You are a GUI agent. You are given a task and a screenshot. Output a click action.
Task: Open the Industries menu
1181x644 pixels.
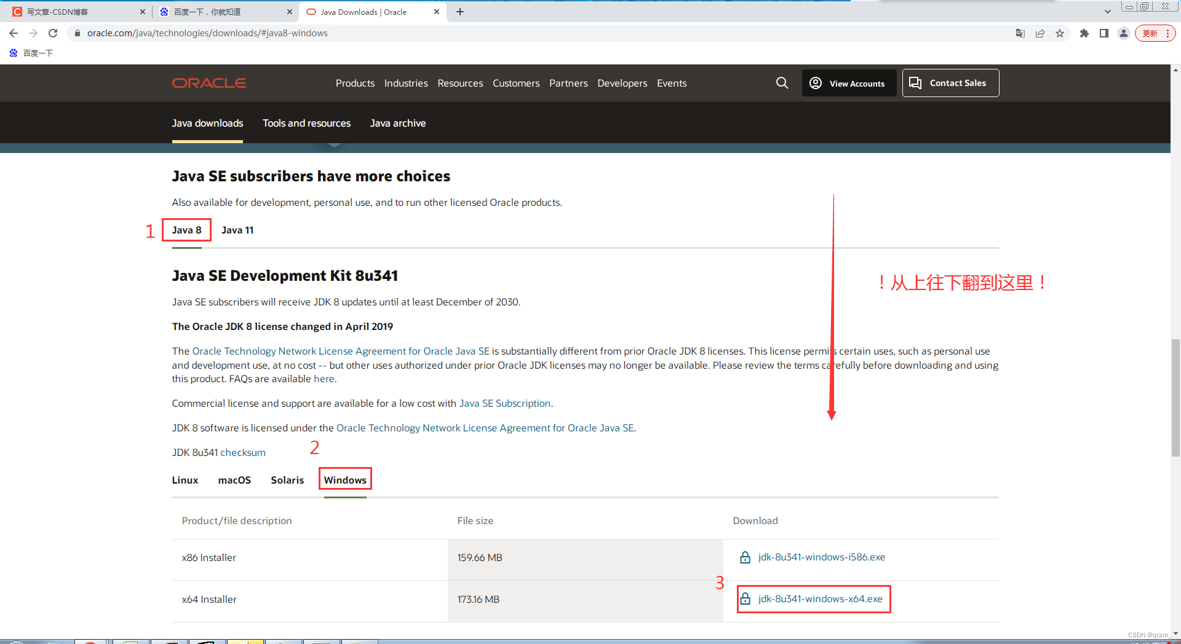(406, 83)
